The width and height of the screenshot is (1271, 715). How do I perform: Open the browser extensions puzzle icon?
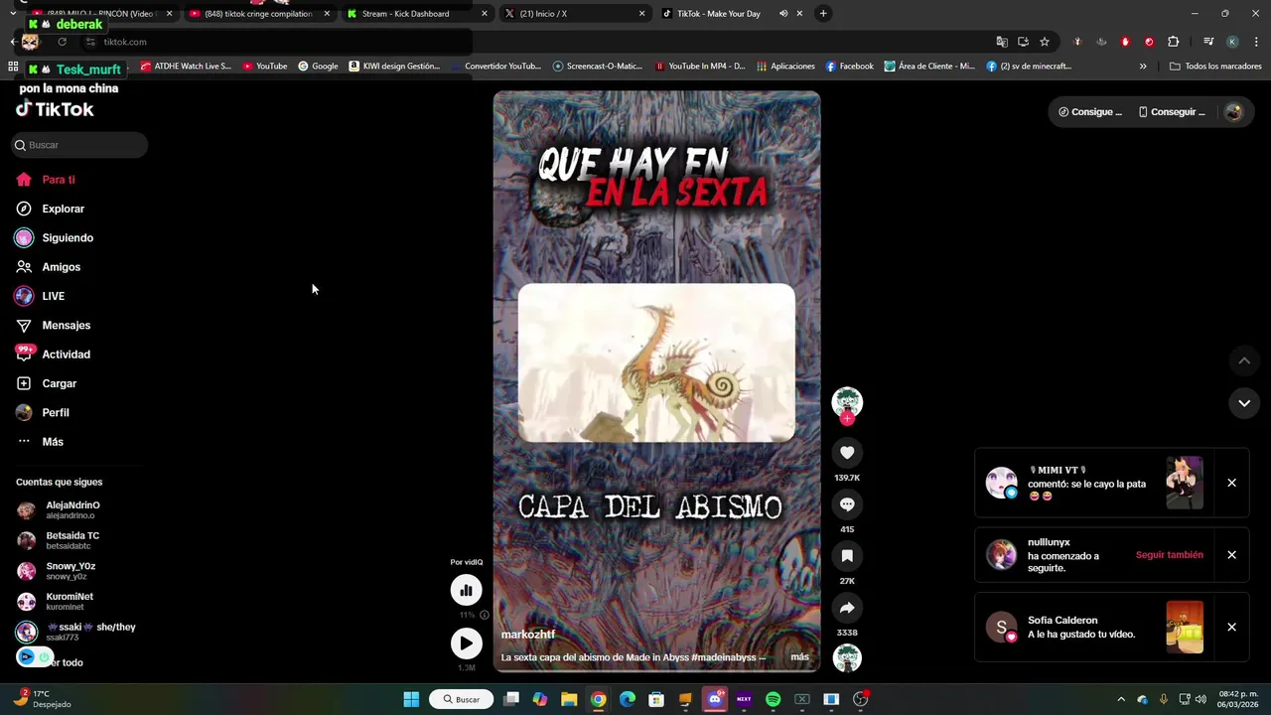1174,42
